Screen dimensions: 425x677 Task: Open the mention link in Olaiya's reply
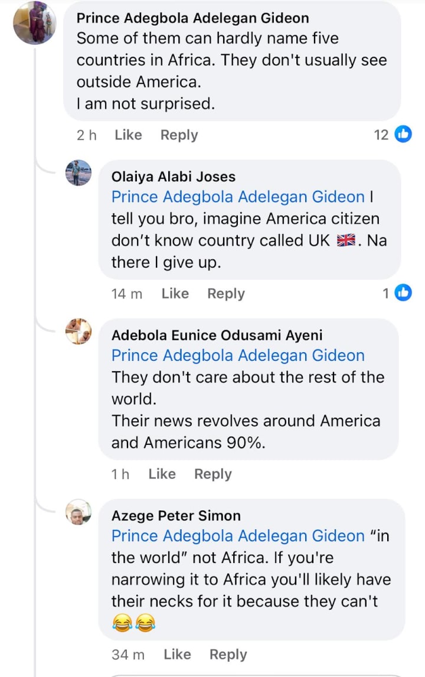pyautogui.click(x=238, y=197)
